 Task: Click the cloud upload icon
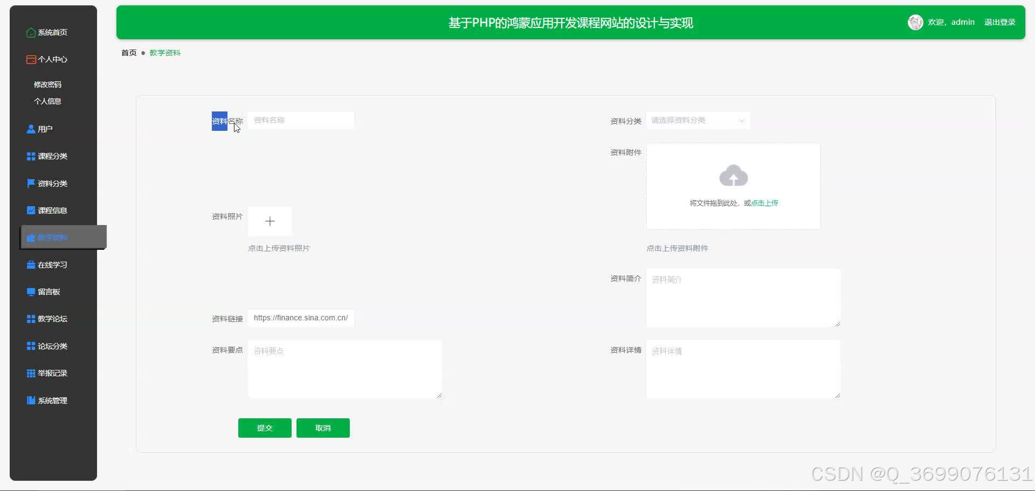click(734, 176)
